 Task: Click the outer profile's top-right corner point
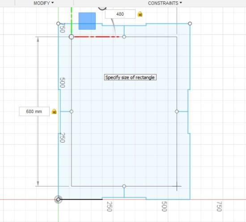pos(190,24)
